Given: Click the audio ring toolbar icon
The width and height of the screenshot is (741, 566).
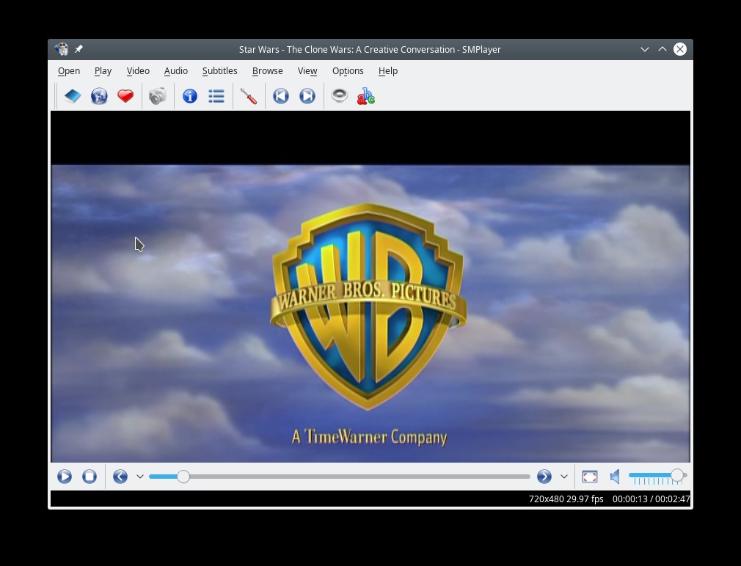Looking at the screenshot, I should pos(339,96).
